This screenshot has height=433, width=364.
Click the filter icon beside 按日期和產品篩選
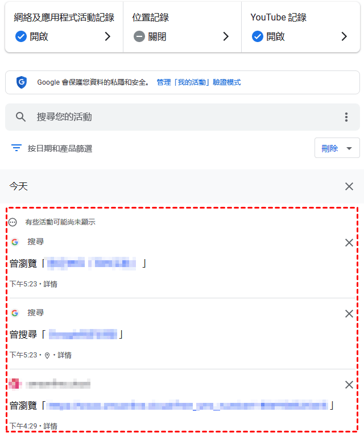[x=16, y=148]
